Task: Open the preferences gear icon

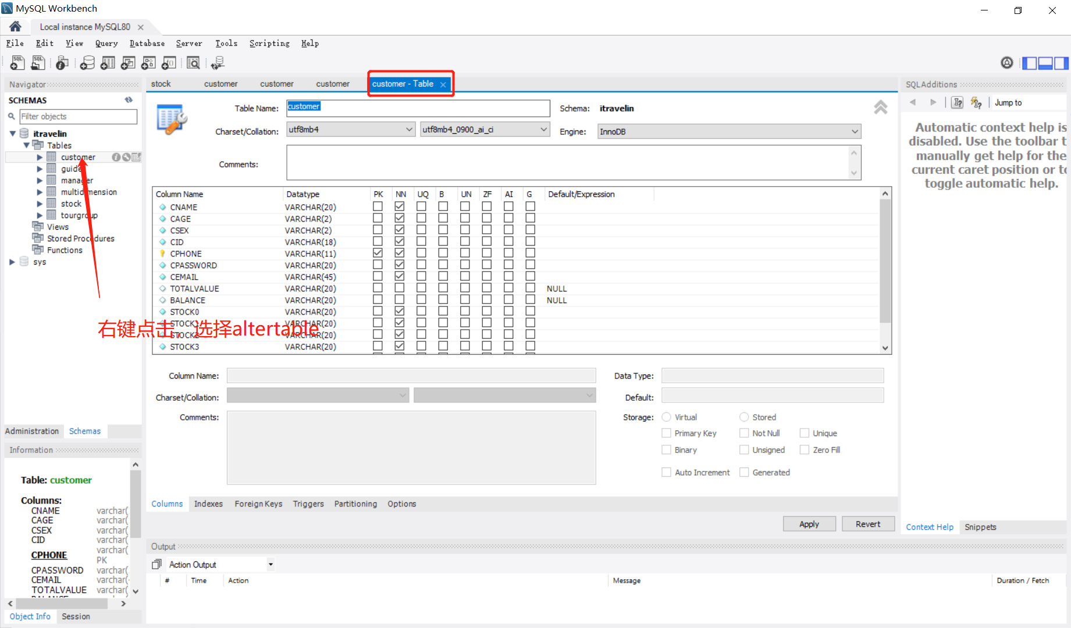Action: (1007, 63)
